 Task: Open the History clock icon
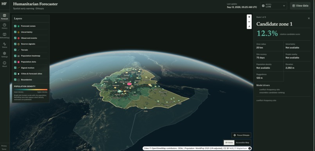[x=4, y=25]
